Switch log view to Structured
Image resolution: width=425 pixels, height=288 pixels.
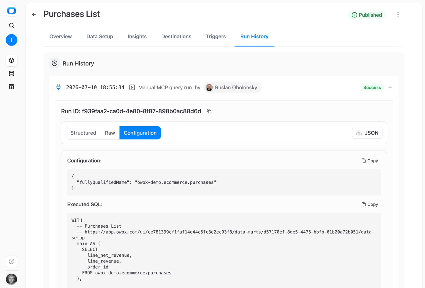[83, 133]
